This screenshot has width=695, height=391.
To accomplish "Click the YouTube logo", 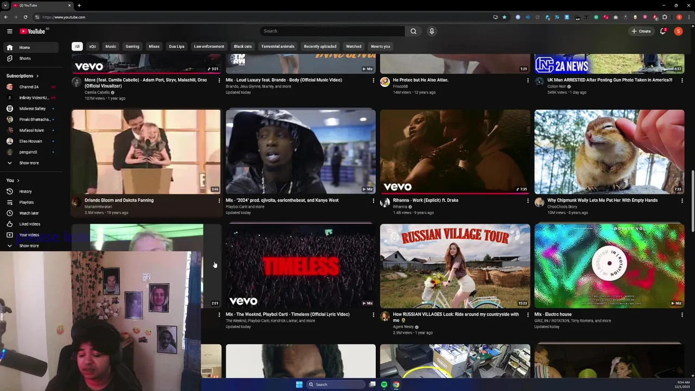I will click(x=33, y=31).
